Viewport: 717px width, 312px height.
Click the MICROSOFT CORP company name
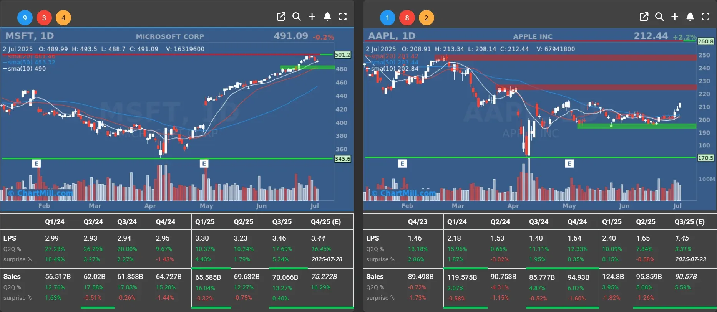pos(170,37)
